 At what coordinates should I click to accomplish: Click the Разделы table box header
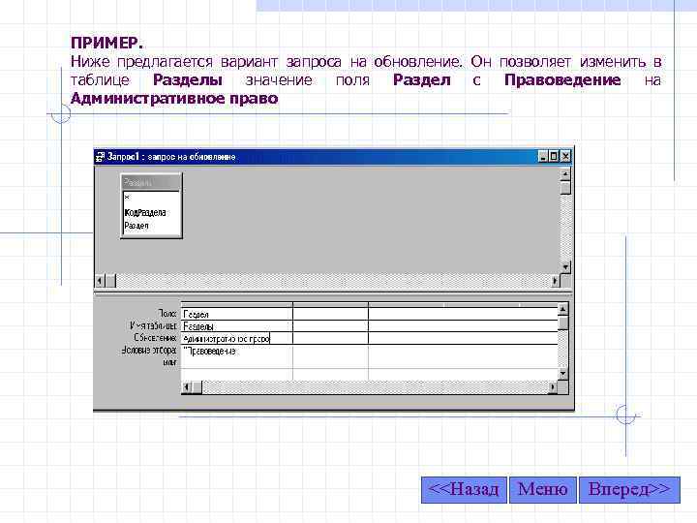pos(151,182)
